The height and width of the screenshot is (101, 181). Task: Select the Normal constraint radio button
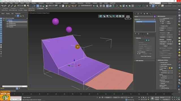pyautogui.click(x=166, y=23)
